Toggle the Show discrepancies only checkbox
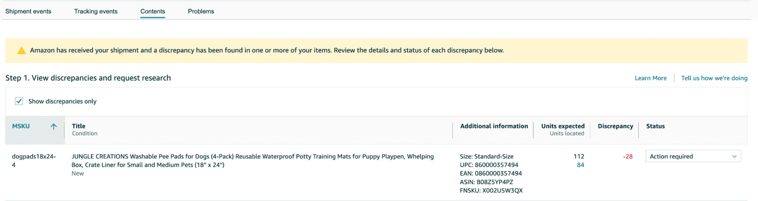The height and width of the screenshot is (201, 758). [x=19, y=101]
